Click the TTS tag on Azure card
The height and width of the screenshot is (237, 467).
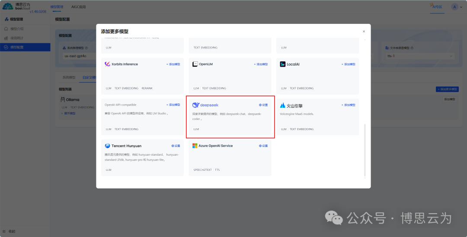click(217, 170)
